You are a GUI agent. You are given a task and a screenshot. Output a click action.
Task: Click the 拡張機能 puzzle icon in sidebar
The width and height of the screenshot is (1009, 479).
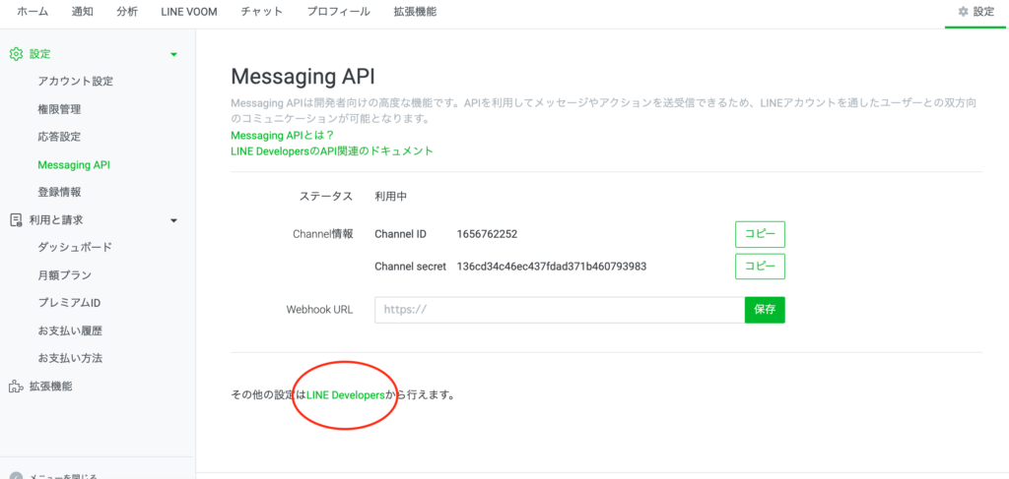[16, 387]
